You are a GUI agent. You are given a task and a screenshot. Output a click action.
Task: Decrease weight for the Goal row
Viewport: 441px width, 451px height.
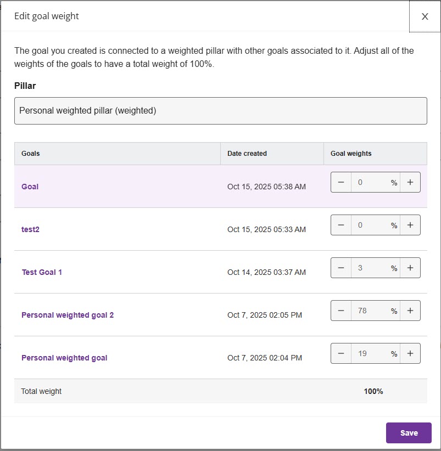click(x=341, y=183)
